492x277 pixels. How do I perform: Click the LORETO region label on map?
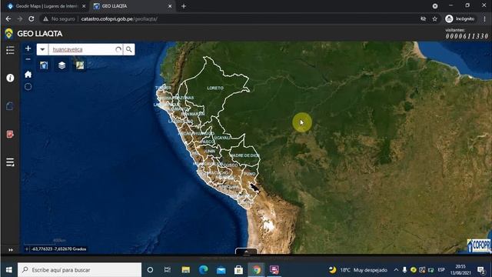coord(215,88)
